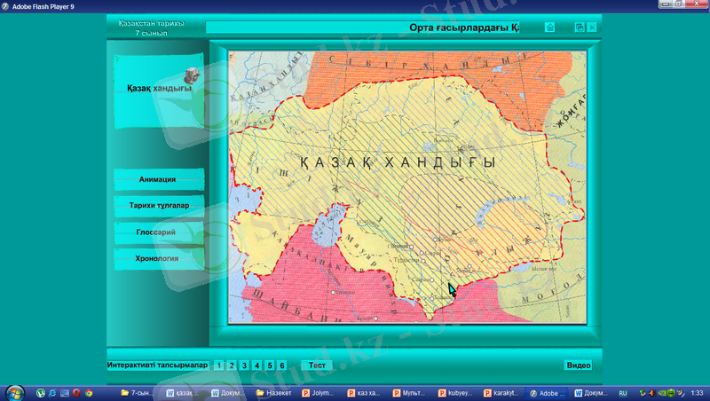Screen dimensions: 710x401
Task: Select interactive task number 1
Action: pyautogui.click(x=219, y=366)
